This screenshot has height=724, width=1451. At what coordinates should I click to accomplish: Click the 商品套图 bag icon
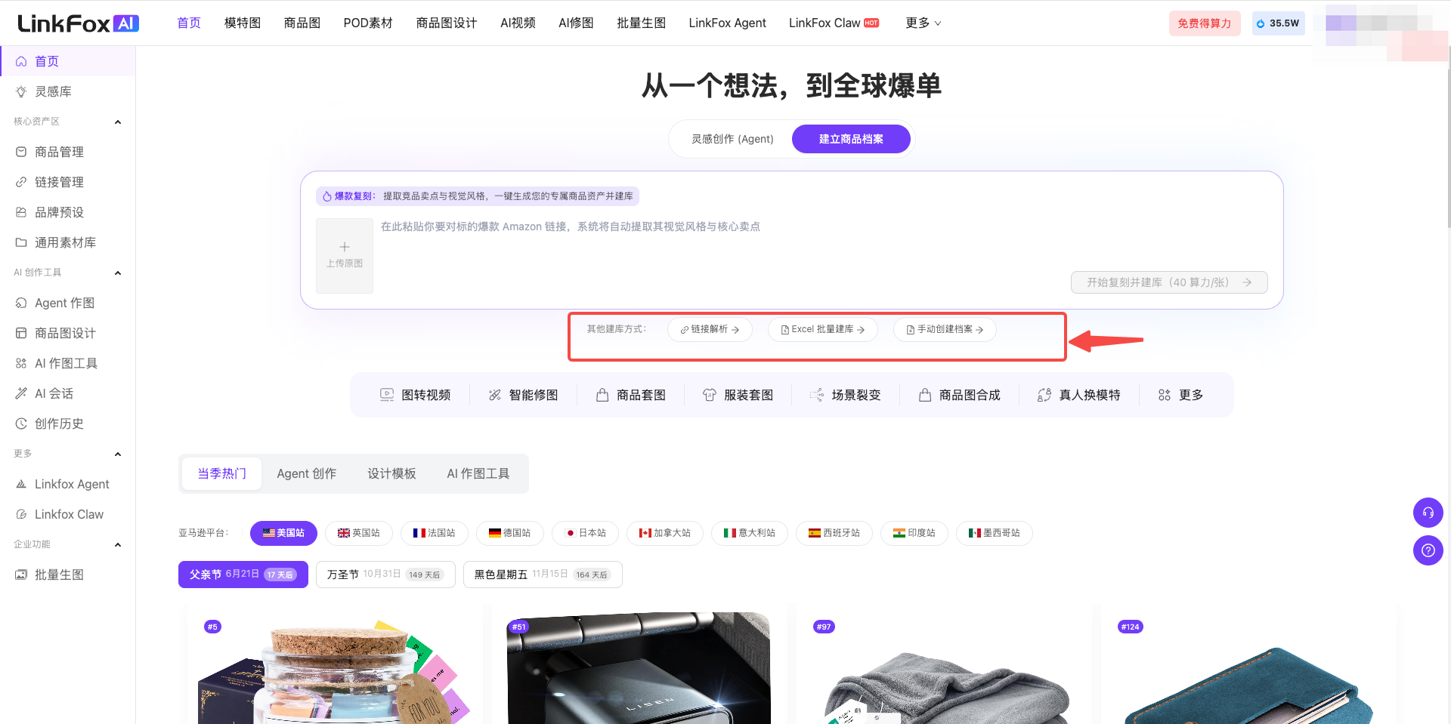click(x=602, y=395)
